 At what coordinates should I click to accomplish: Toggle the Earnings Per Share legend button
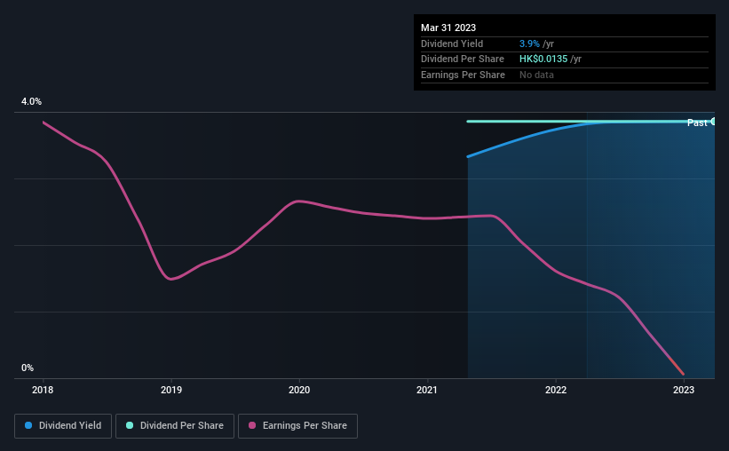297,426
